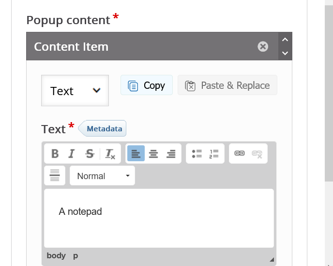Screen dimensions: 333x266
Task: Insert a horizontal line
Action: [55, 176]
